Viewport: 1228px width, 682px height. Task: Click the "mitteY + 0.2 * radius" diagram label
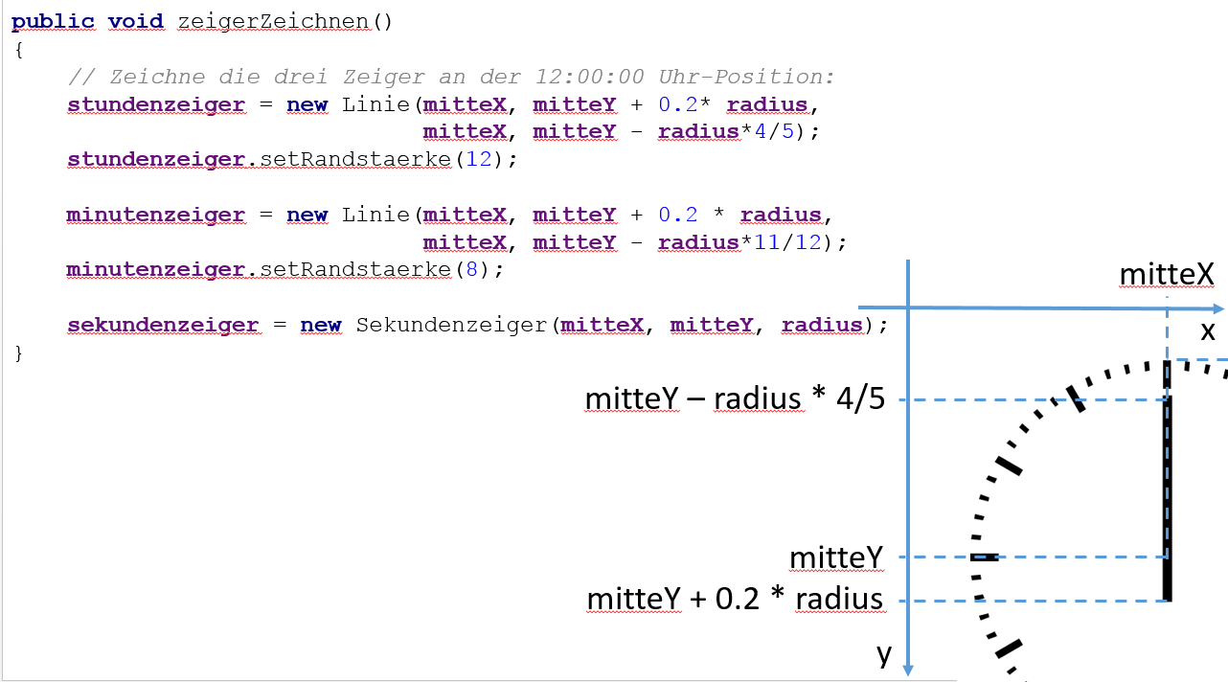pos(735,600)
